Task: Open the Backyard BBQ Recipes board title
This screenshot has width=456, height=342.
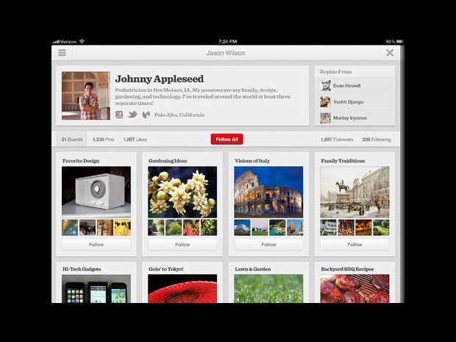Action: (347, 269)
